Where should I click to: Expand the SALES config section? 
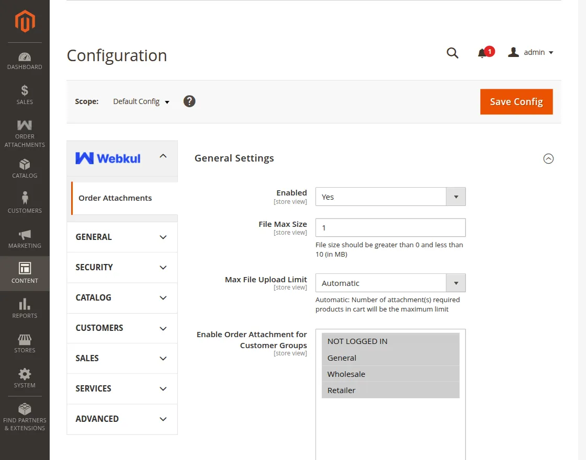click(122, 358)
